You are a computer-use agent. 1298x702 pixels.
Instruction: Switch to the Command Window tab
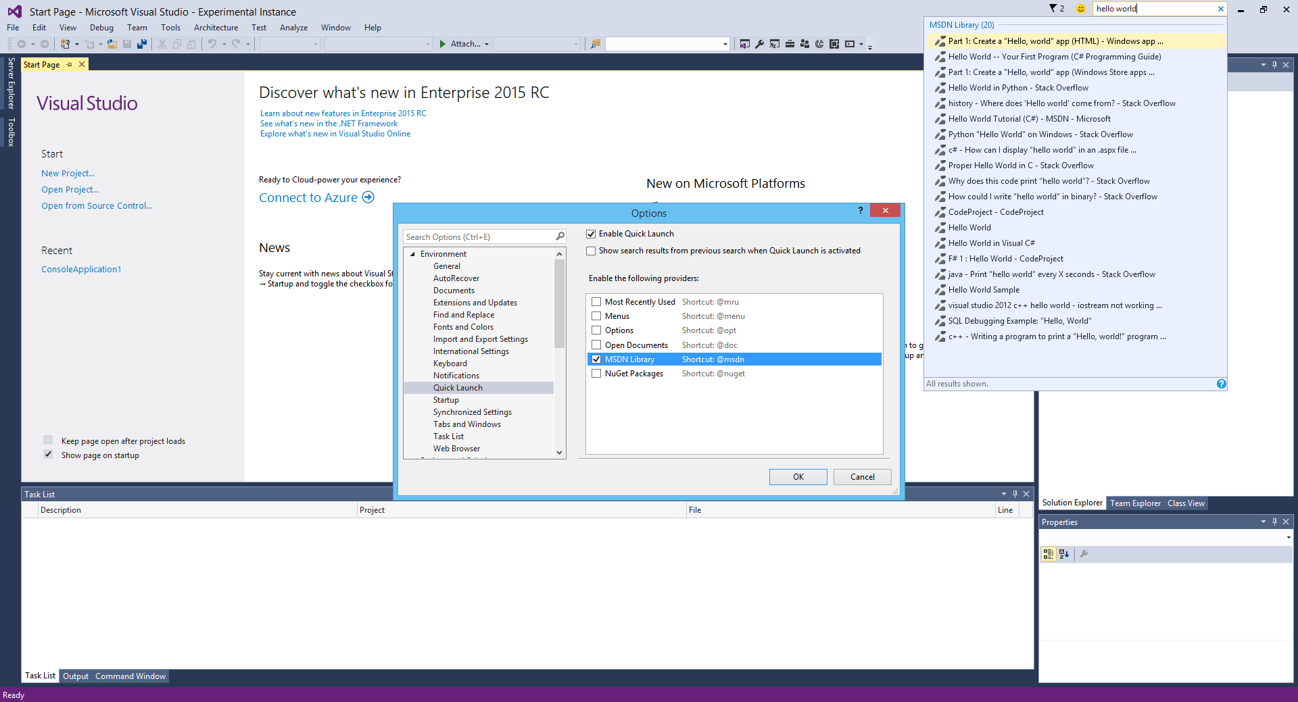[130, 676]
